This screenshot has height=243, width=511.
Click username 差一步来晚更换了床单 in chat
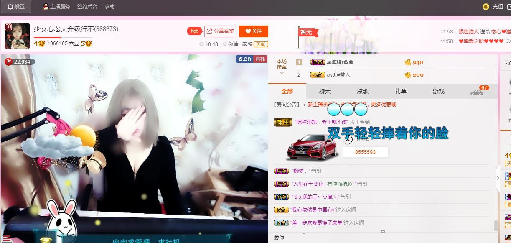coord(317,223)
